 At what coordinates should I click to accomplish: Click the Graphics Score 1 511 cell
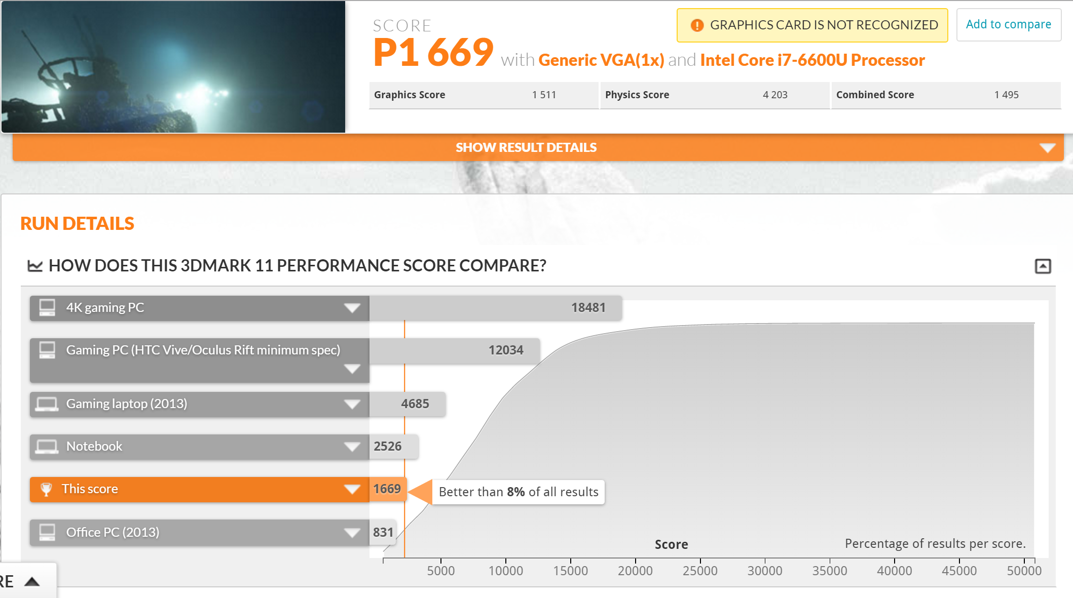(484, 95)
